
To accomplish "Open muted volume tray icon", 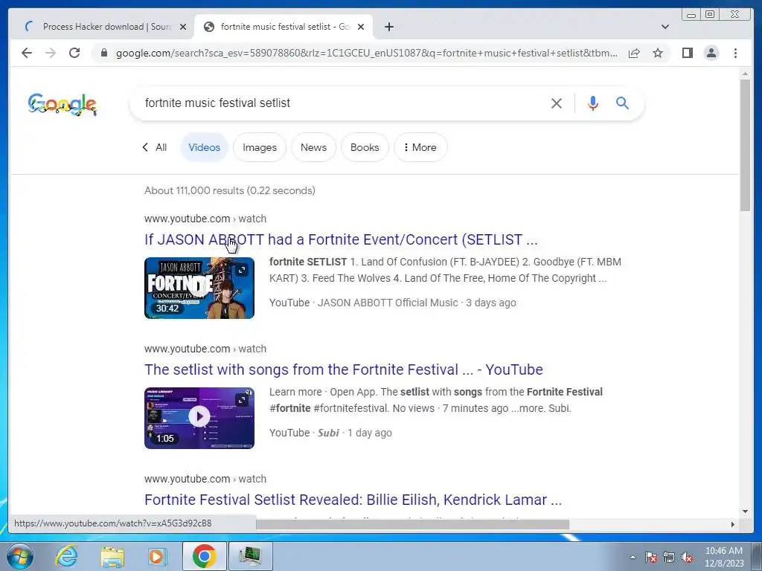I will [x=687, y=558].
